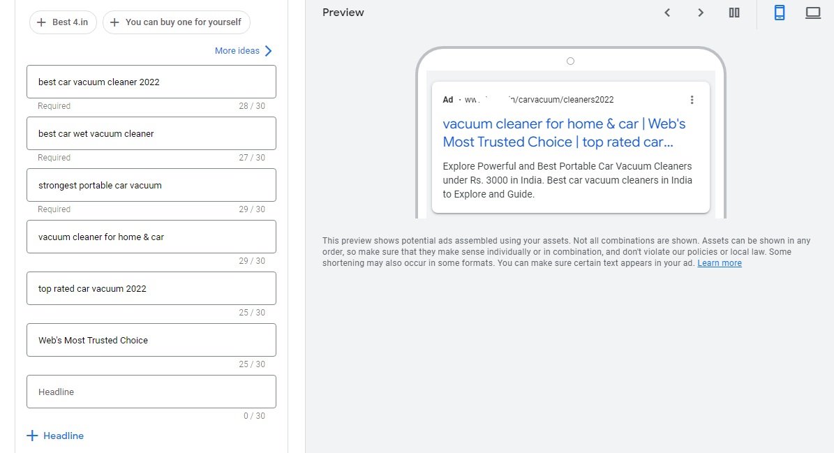Open the Learn more link
The height and width of the screenshot is (453, 834).
click(719, 263)
